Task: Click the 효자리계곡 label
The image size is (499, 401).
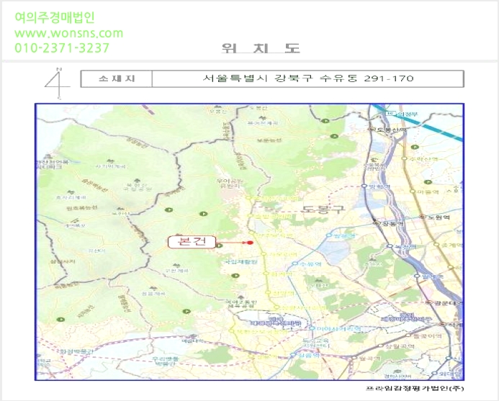Action: pyautogui.click(x=71, y=197)
